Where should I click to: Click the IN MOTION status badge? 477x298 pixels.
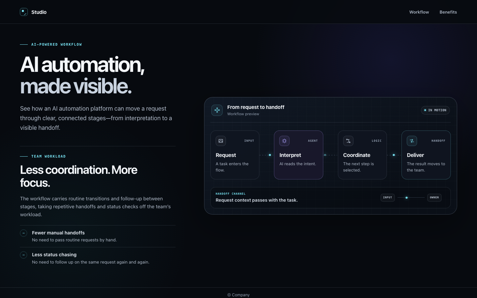(x=435, y=110)
